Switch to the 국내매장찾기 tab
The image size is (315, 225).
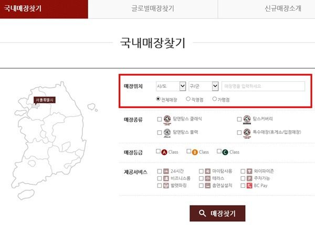[44, 9]
